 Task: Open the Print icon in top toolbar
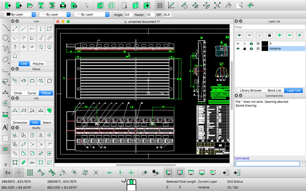pos(63,5)
